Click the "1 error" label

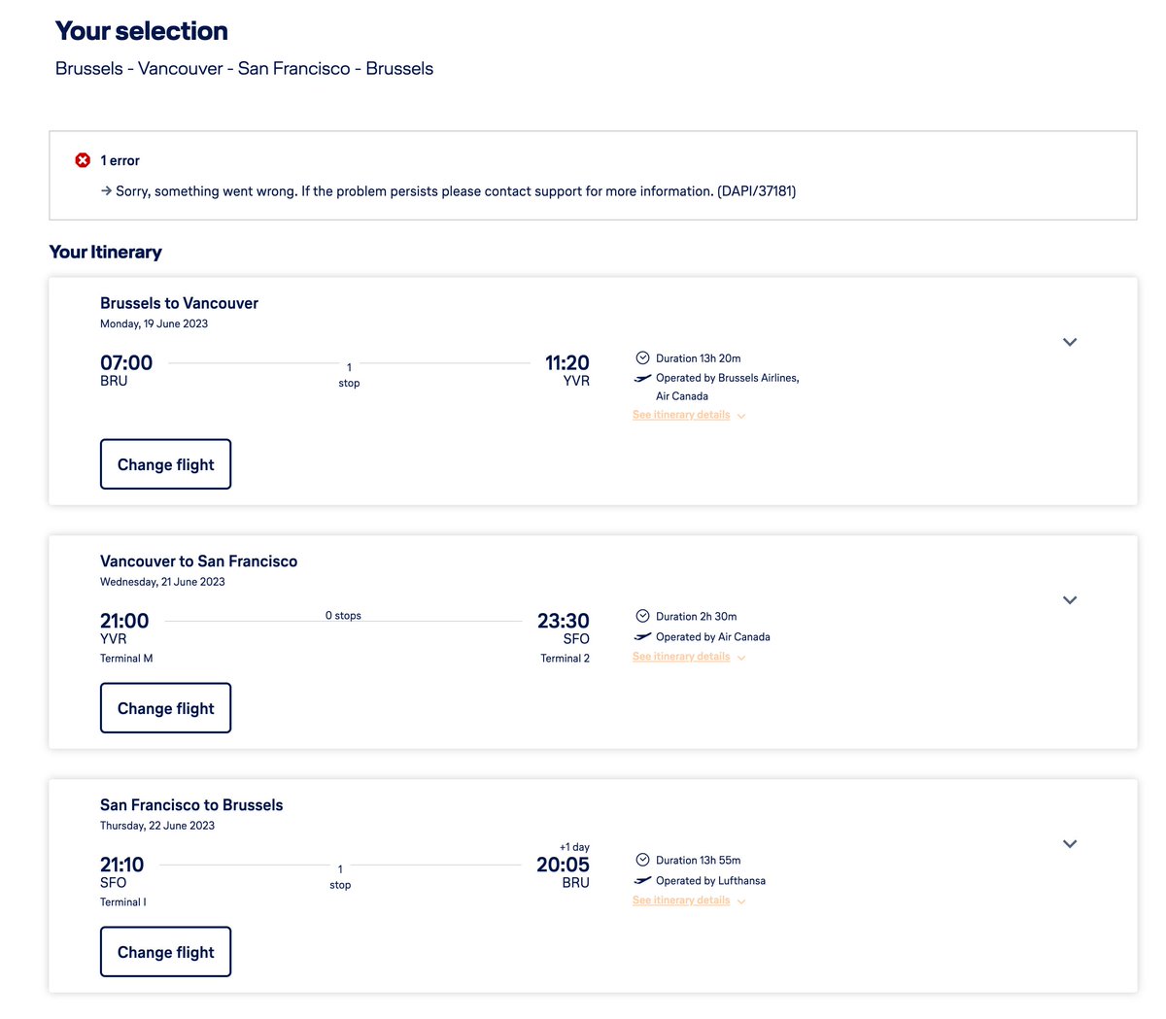pyautogui.click(x=120, y=160)
